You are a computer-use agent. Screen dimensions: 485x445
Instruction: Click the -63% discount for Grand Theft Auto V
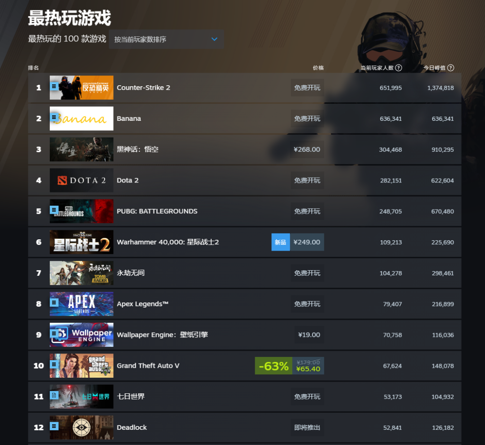pos(273,366)
